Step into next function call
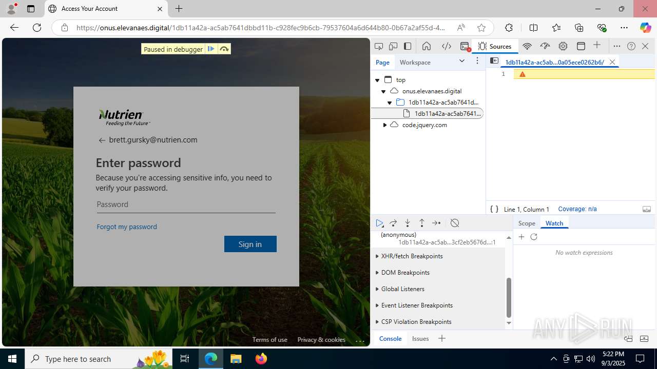This screenshot has height=369, width=657. 408,223
